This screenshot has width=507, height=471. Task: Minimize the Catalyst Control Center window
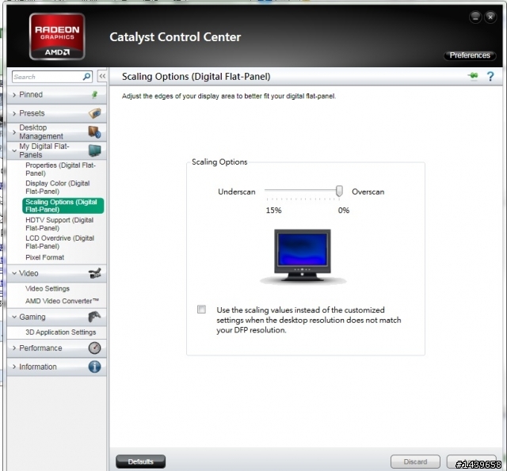pyautogui.click(x=475, y=17)
